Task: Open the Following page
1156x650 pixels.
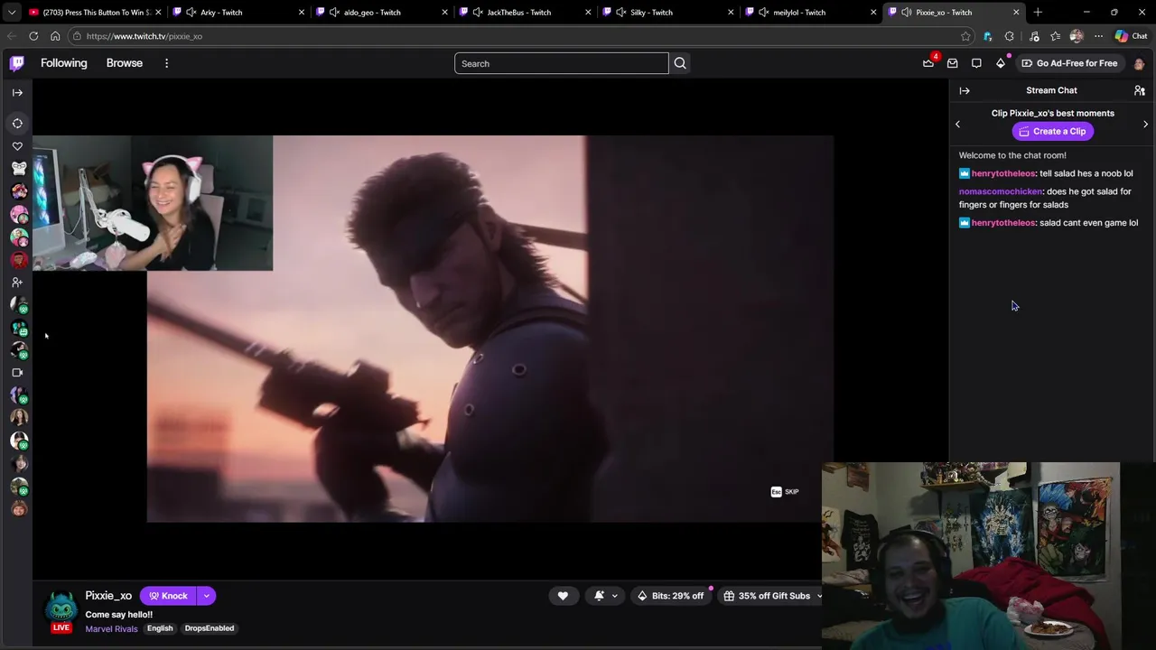Action: [x=64, y=63]
